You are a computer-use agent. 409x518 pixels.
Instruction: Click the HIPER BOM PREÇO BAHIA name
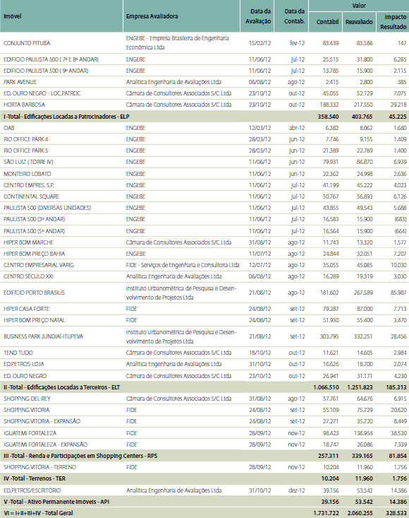point(35,254)
